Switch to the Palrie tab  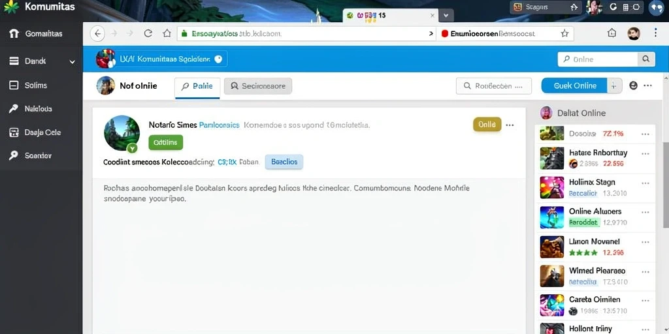pos(197,86)
